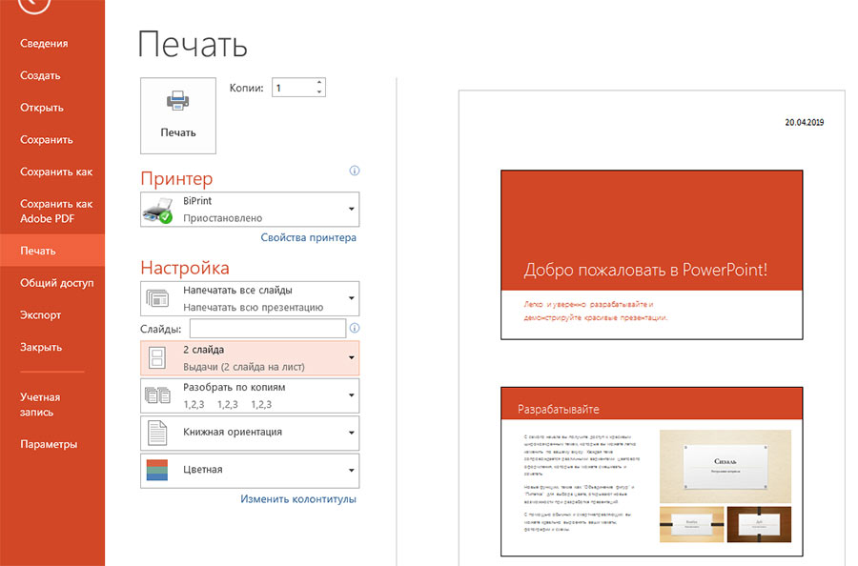858x566 pixels.
Task: Click the BiPrint printer status icon
Action: [156, 210]
